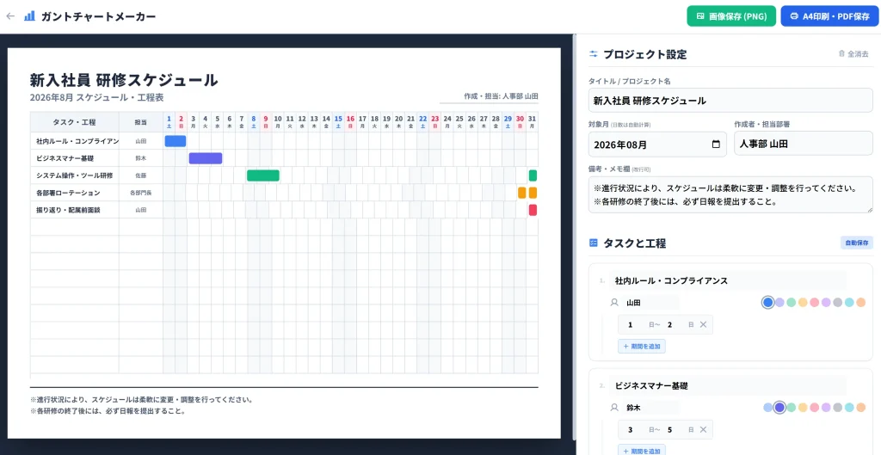This screenshot has height=455, width=881.
Task: Click the blue Gantt bar for 社内ルール row
Action: [176, 141]
